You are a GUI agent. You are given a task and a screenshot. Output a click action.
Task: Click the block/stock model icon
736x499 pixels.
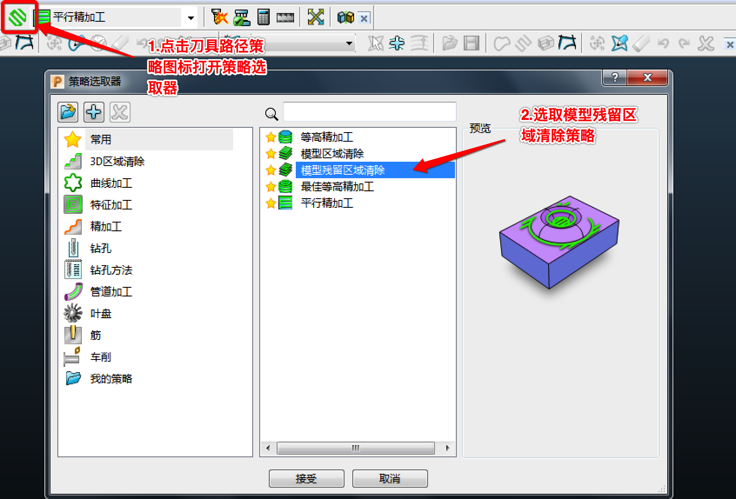pos(345,18)
